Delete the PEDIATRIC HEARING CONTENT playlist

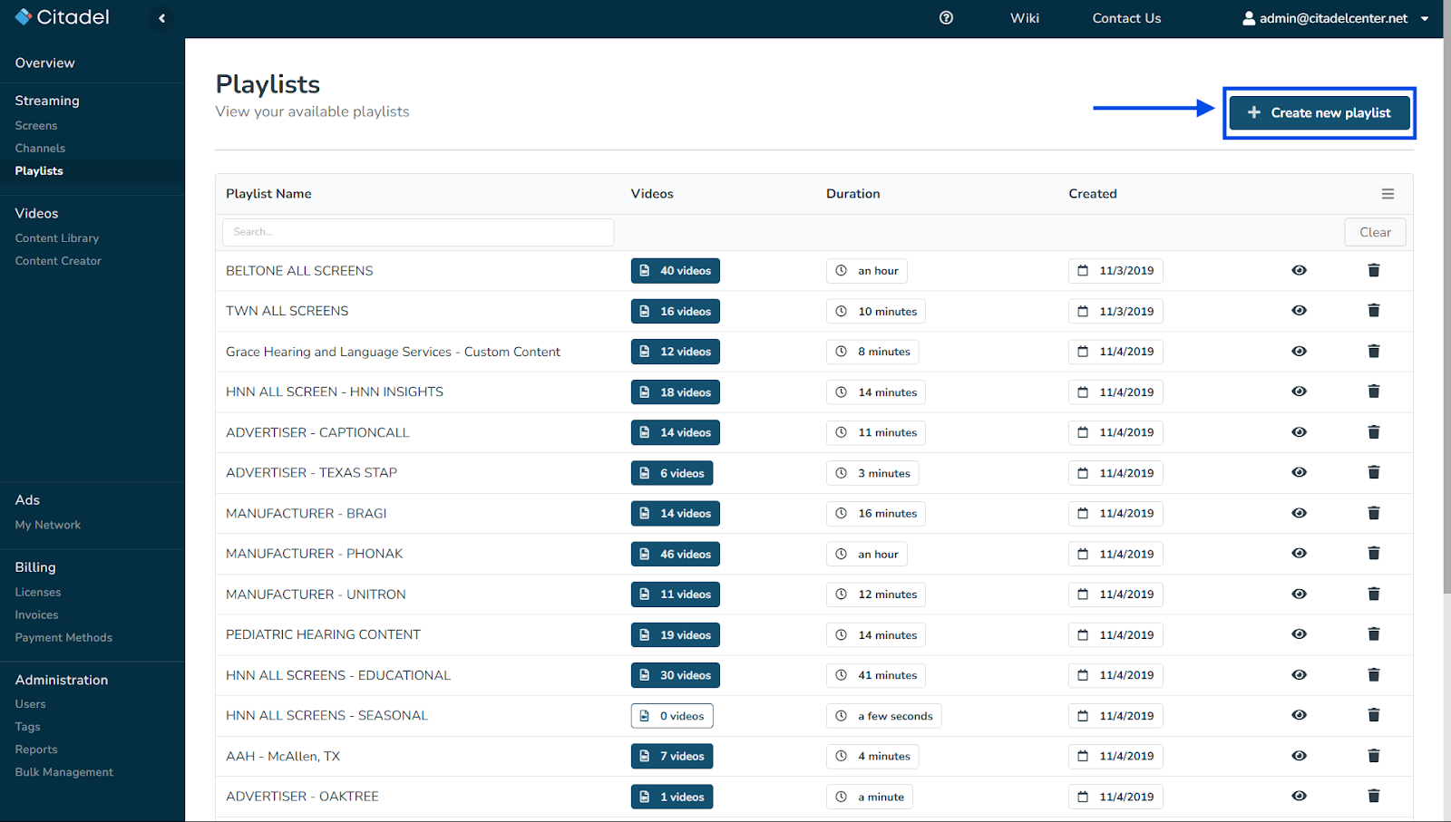tap(1374, 634)
